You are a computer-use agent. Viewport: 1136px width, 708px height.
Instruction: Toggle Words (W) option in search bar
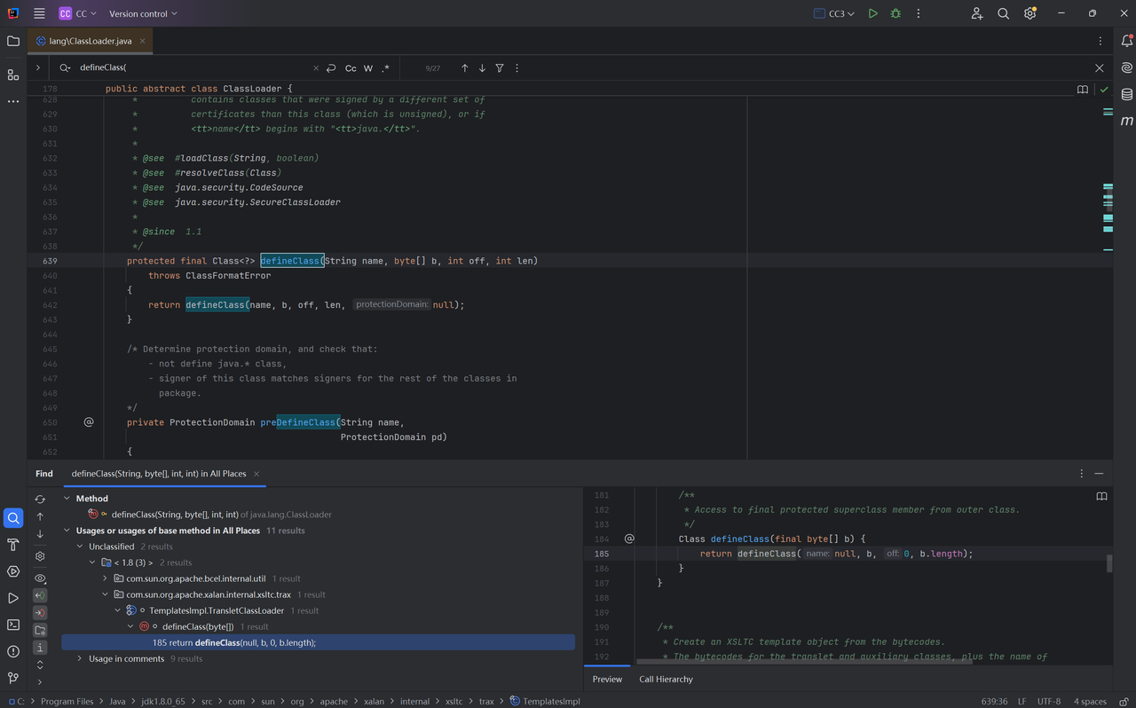[x=368, y=67]
